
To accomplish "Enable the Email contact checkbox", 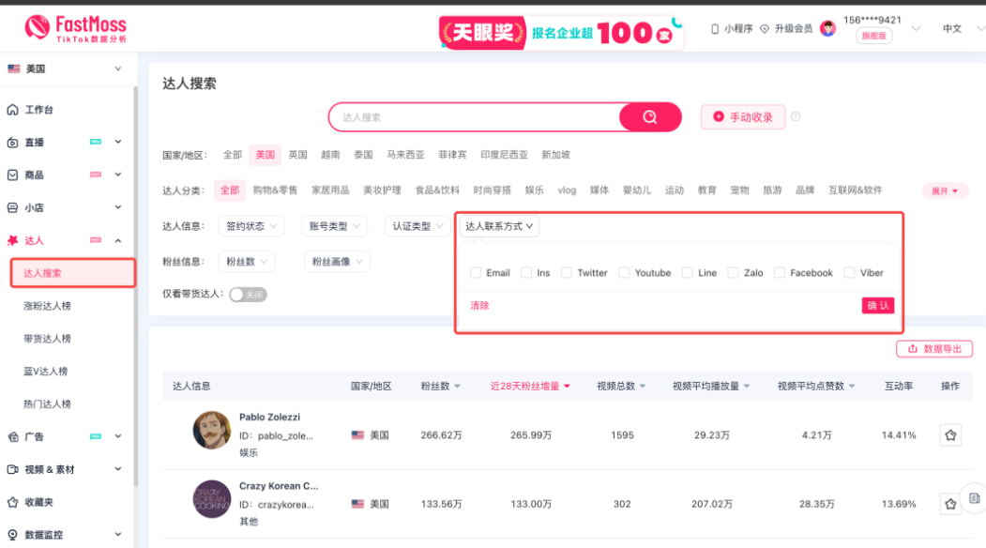I will tap(476, 272).
